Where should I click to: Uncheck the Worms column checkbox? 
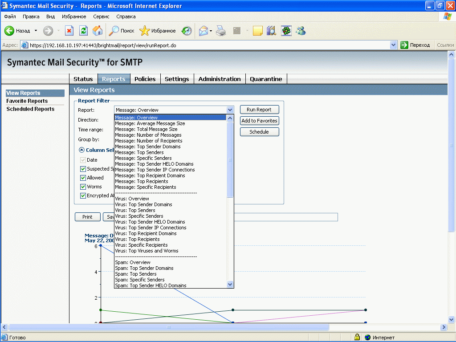point(83,187)
